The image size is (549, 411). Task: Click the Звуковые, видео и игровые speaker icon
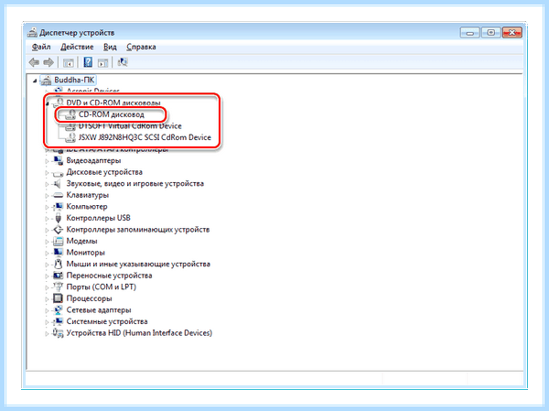point(57,184)
